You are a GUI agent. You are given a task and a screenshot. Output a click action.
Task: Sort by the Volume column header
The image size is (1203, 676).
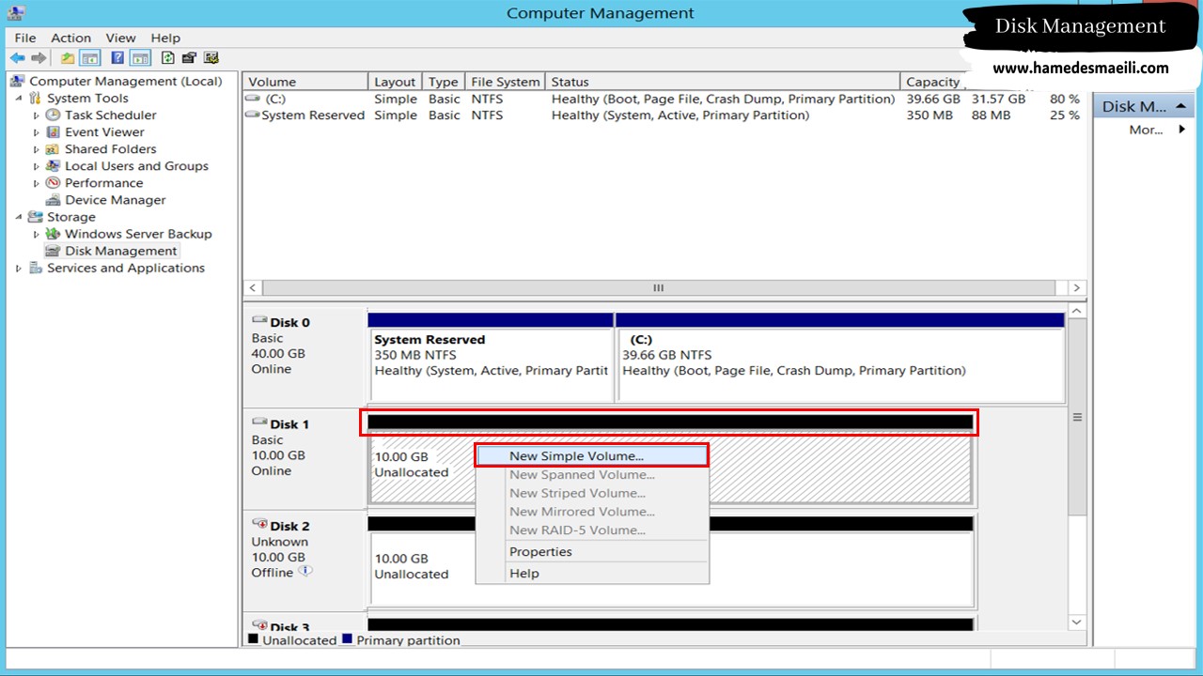[x=305, y=82]
